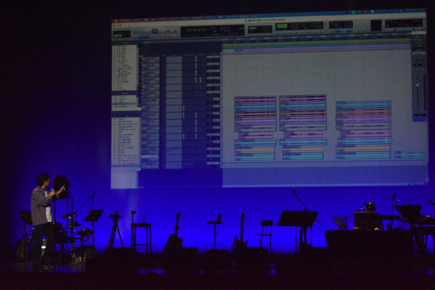Select the first track in the track list
Screen dimensions: 435x290
(125, 47)
